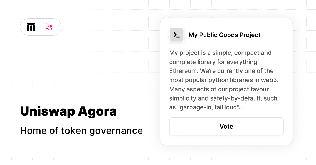The width and height of the screenshot is (316, 165).
Task: Open the My Public Goods Project title
Action: coord(225,35)
